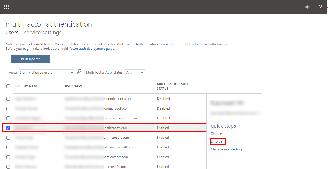Image resolution: width=328 pixels, height=169 pixels.
Task: Expand the Multi-Factor Auth status dropdown
Action: (135, 73)
